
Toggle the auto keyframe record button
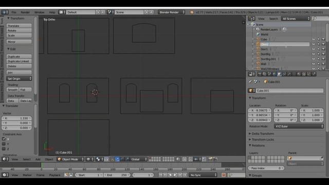click(224, 175)
